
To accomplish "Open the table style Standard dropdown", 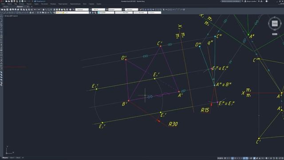I will 115,10.
